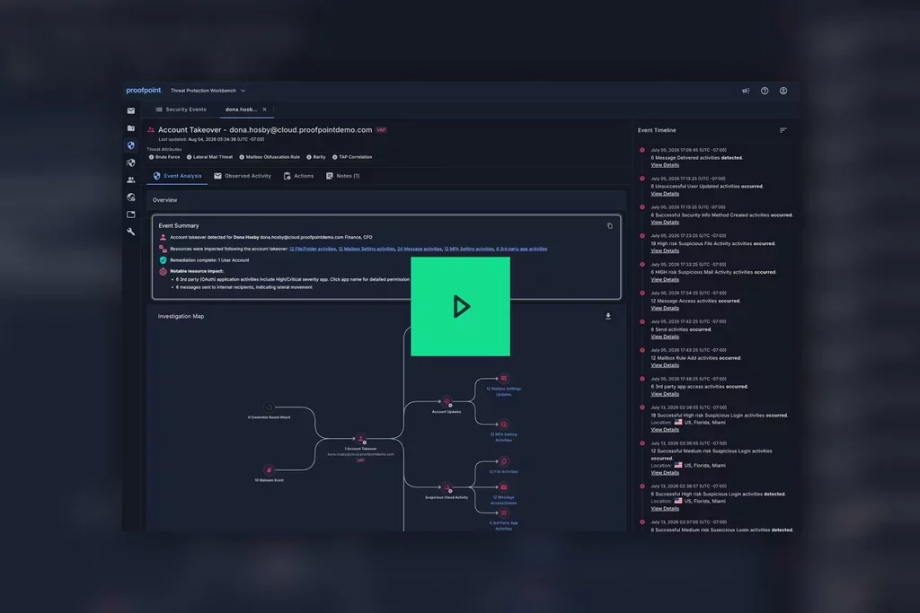Click the Brute Force threat attribute chip

[x=164, y=157]
